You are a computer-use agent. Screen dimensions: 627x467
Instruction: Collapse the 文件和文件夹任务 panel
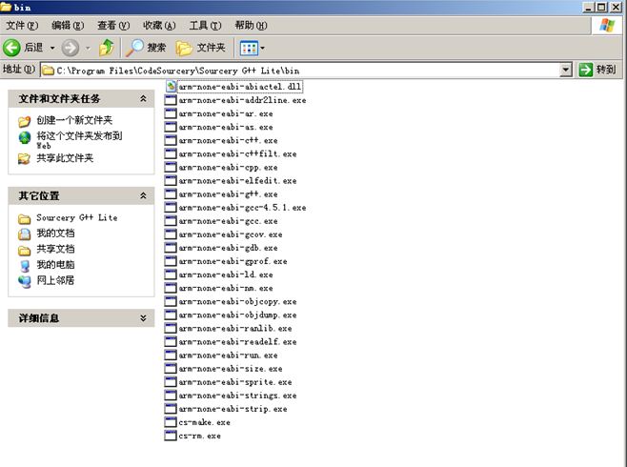click(143, 99)
